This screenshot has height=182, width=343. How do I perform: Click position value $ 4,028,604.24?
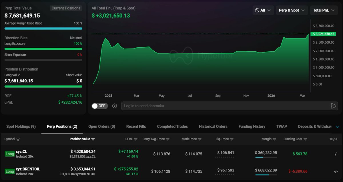83,151
